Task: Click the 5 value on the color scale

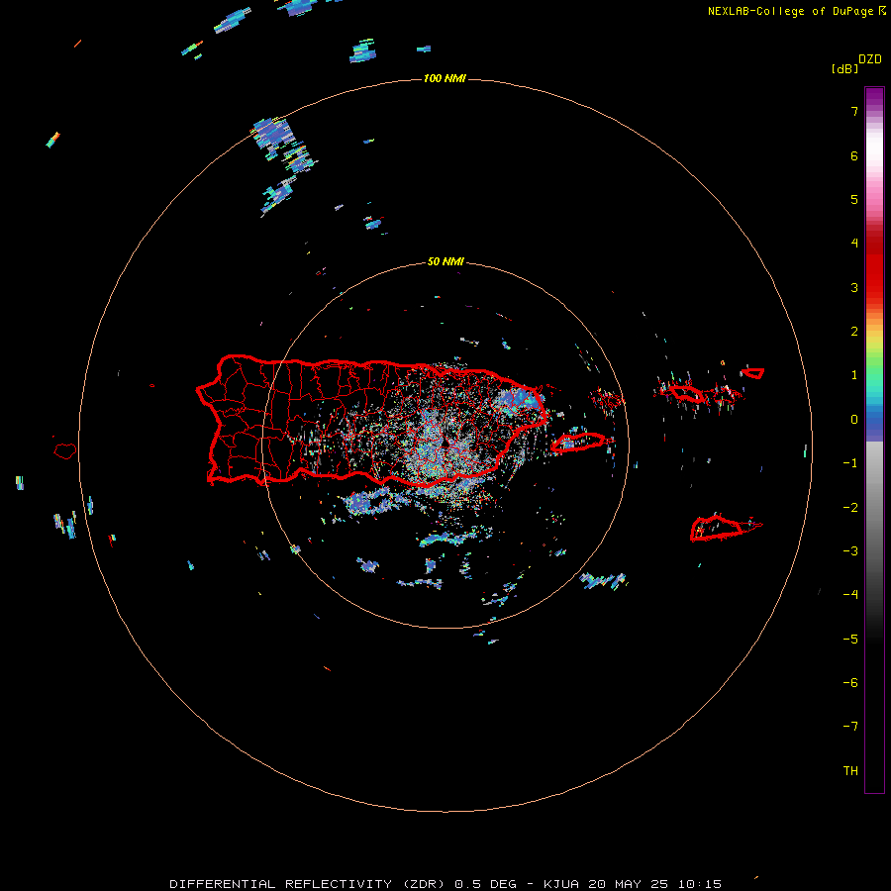Action: [x=854, y=199]
